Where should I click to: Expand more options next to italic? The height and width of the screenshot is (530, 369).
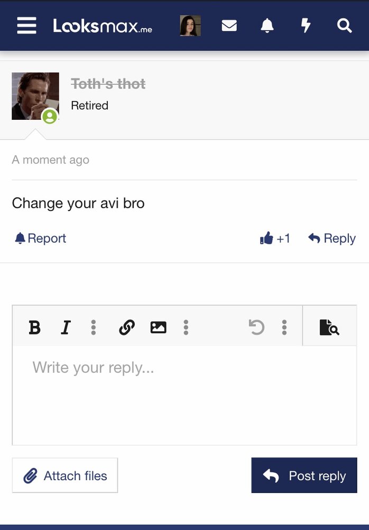(x=94, y=327)
